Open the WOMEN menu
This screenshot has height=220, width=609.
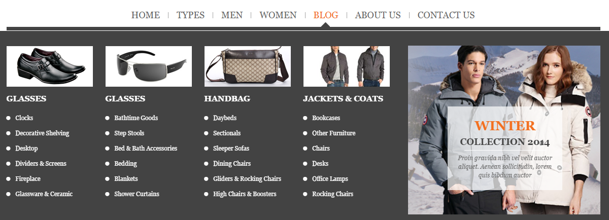click(x=278, y=15)
